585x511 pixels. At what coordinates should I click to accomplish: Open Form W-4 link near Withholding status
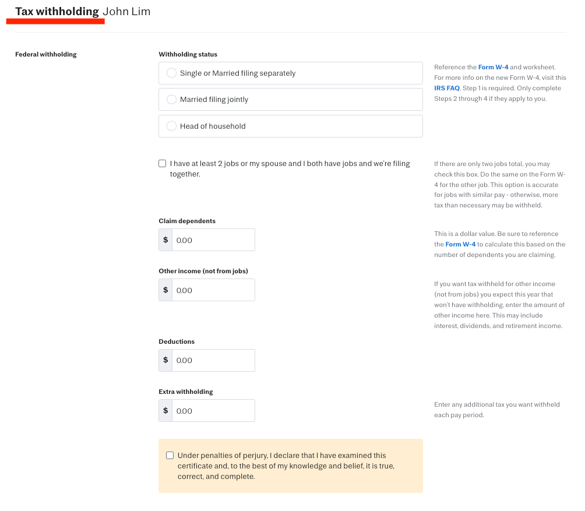pyautogui.click(x=493, y=68)
